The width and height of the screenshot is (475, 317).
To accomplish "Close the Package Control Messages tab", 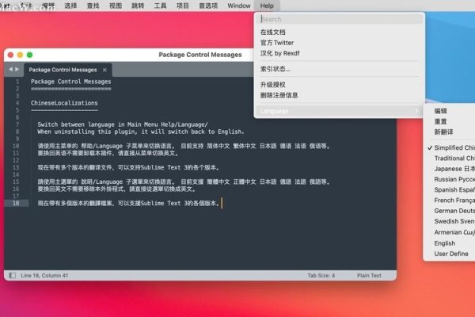I will 104,70.
